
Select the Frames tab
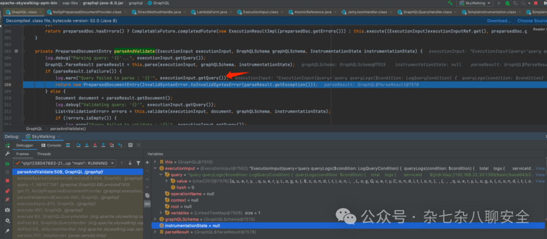[x=23, y=154]
